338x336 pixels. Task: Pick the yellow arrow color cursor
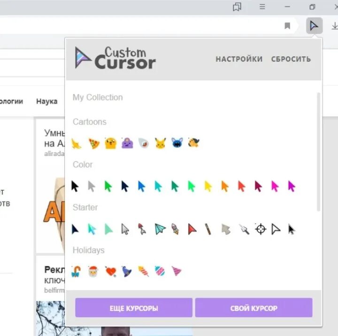[x=208, y=186]
